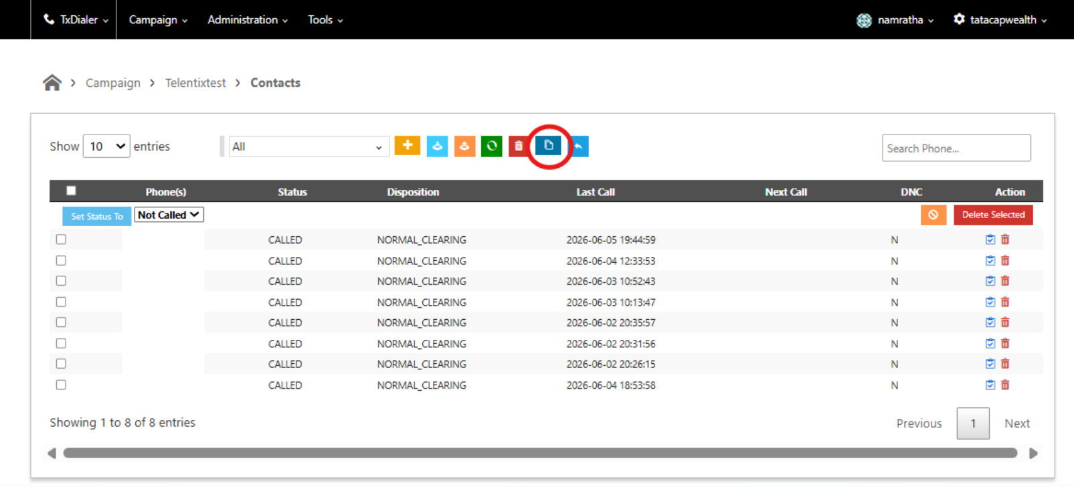Go to Previous page

(x=919, y=423)
